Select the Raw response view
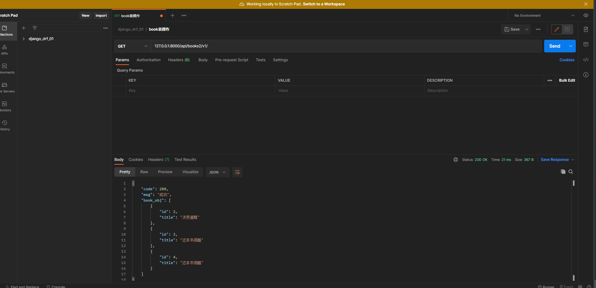This screenshot has height=288, width=596. click(x=144, y=172)
